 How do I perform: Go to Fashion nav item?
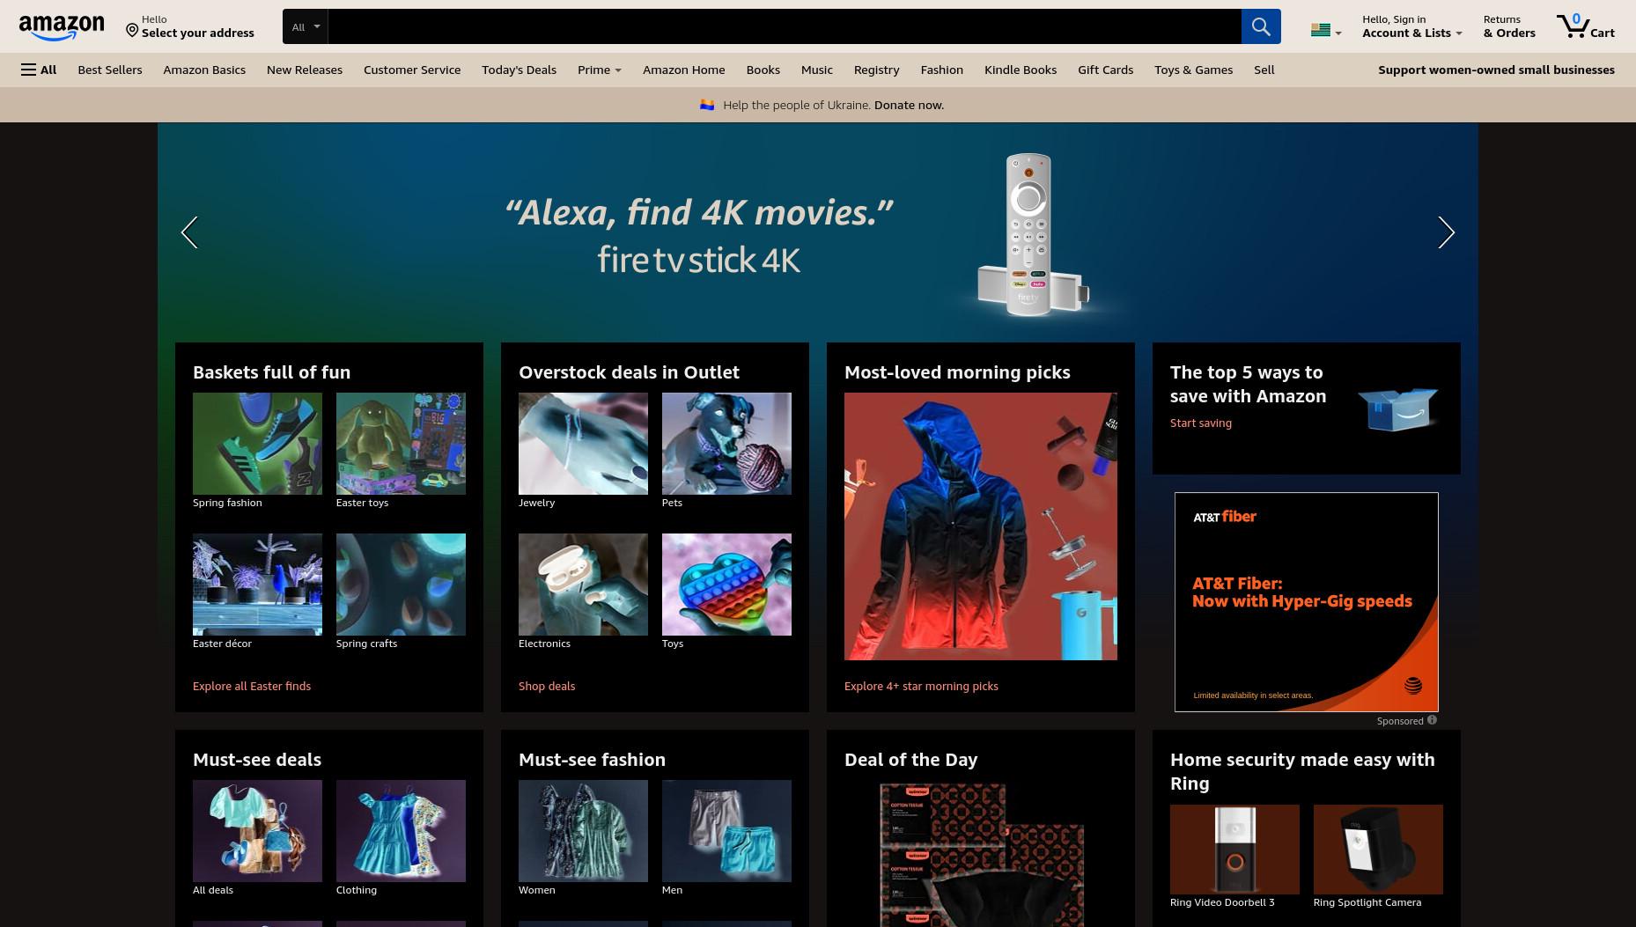click(942, 70)
